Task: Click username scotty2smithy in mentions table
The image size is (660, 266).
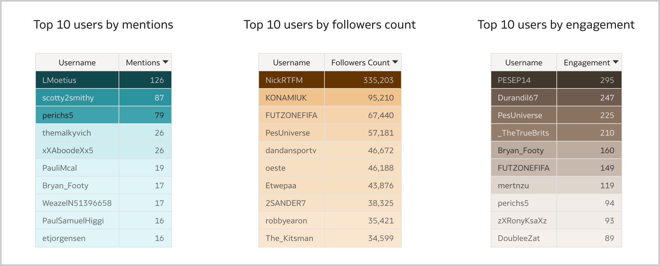Action: click(68, 98)
